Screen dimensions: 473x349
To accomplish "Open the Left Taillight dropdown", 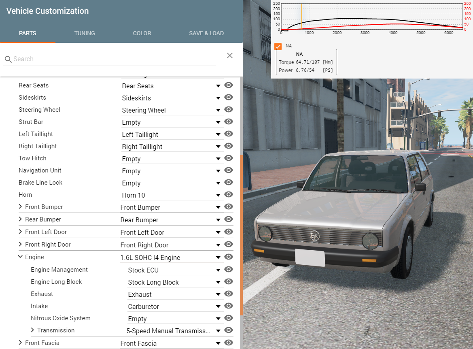I will 172,135.
